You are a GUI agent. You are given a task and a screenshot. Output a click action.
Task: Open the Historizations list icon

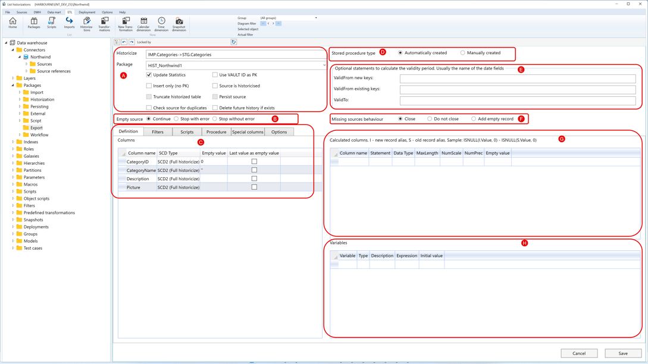(87, 24)
